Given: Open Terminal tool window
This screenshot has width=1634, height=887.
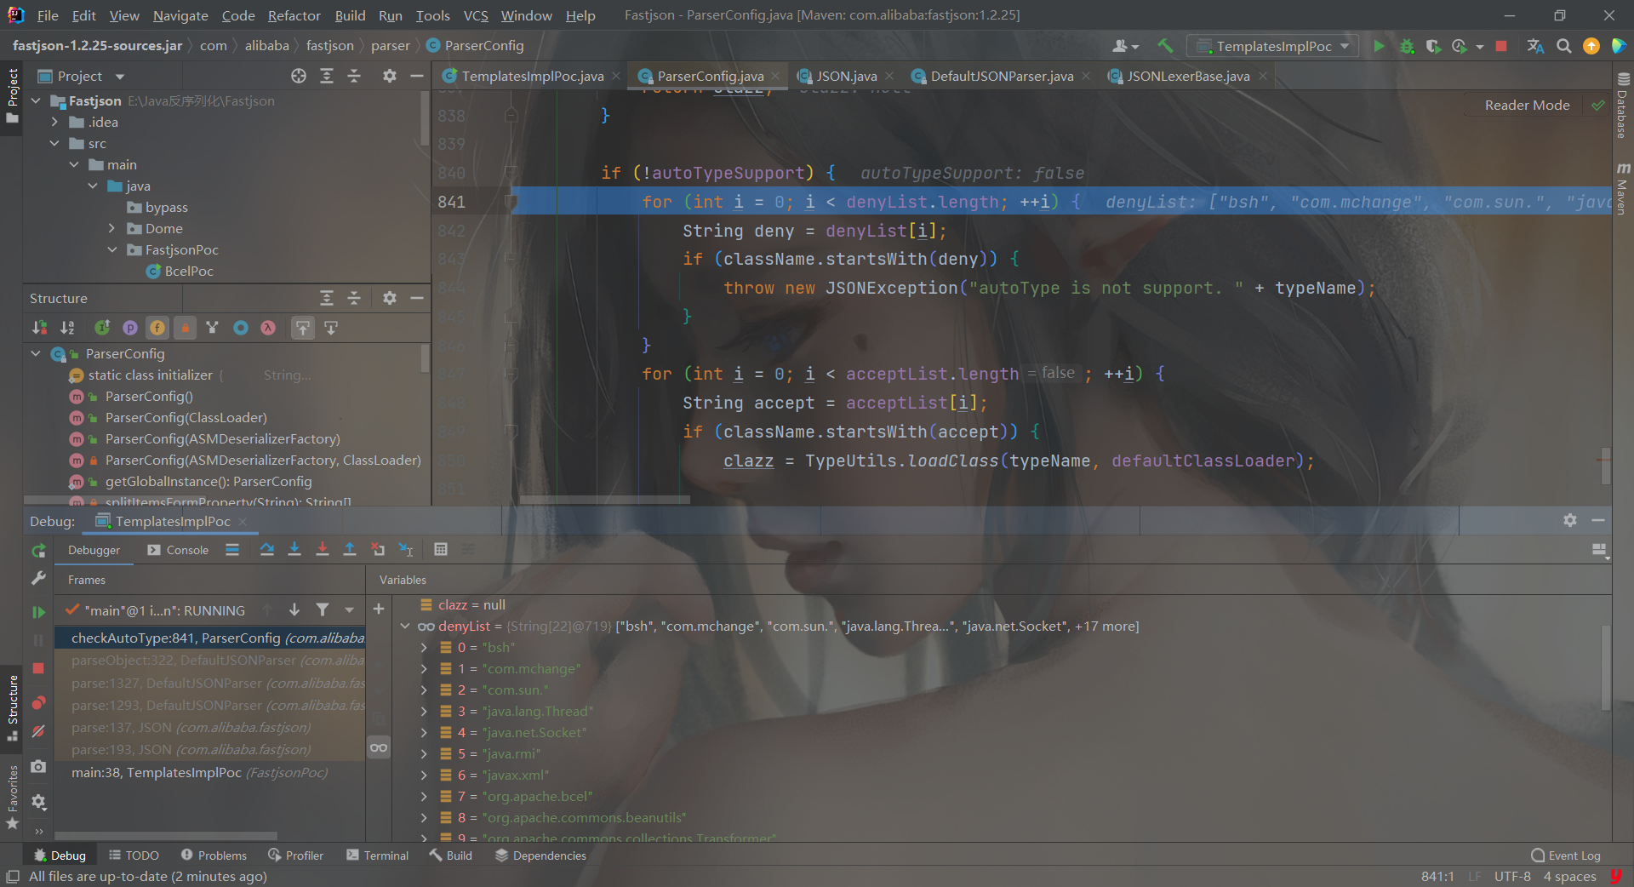Looking at the screenshot, I should tap(378, 856).
